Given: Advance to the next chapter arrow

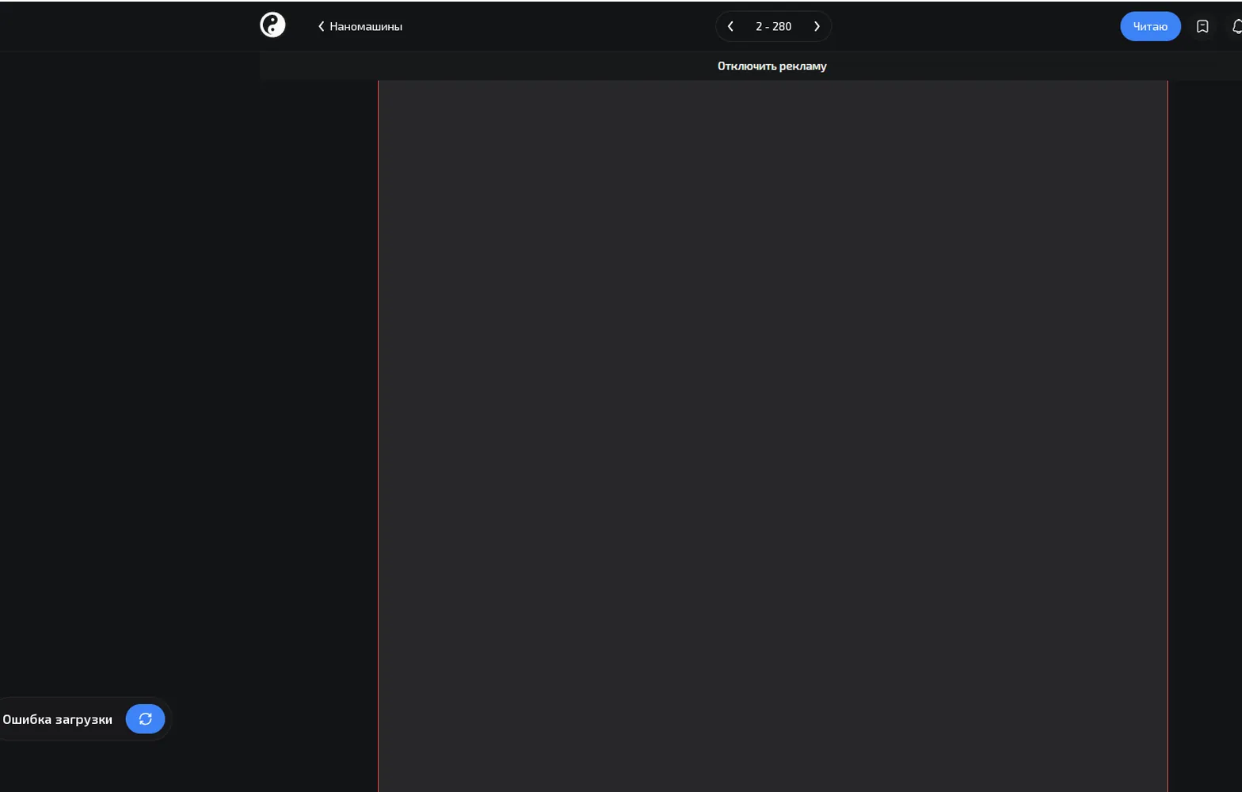Looking at the screenshot, I should pos(817,26).
